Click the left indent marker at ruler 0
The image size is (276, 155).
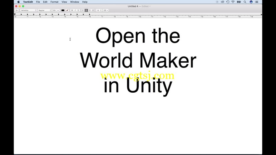15,14
